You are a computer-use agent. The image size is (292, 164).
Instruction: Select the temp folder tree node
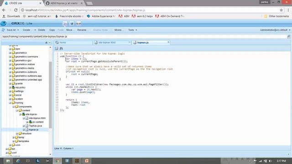point(21,137)
